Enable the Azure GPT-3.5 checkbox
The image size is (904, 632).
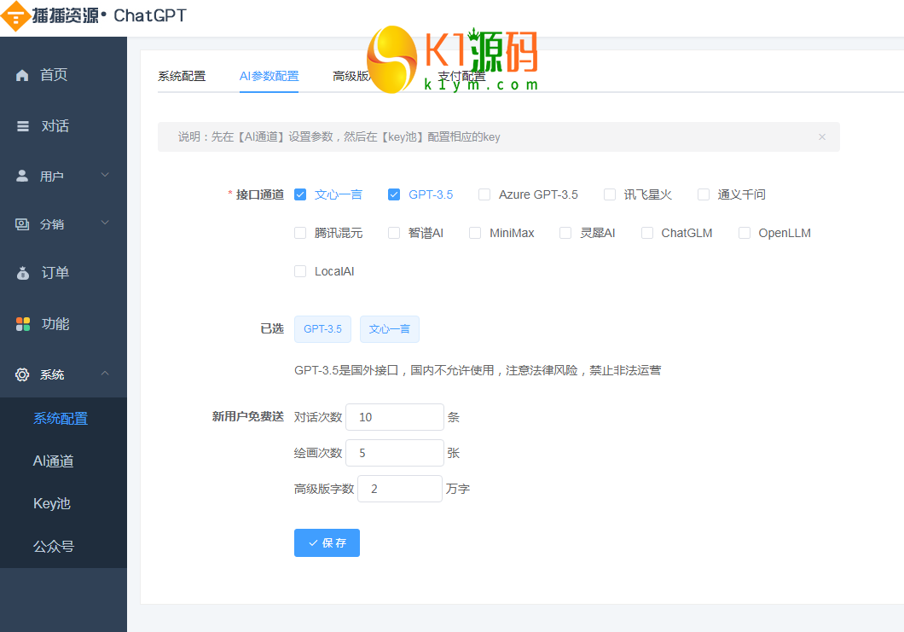coord(484,194)
